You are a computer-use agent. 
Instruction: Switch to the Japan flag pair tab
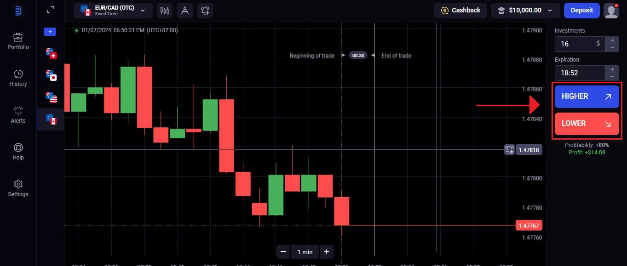(51, 75)
